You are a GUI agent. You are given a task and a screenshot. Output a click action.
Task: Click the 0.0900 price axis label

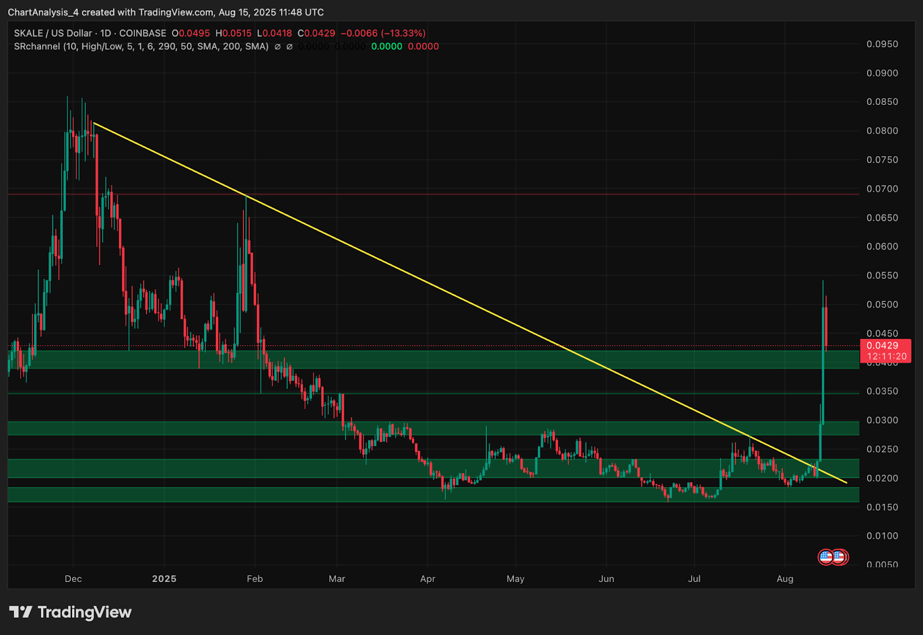[882, 73]
